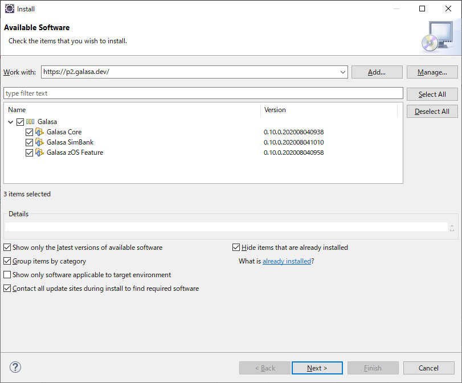Image resolution: width=462 pixels, height=383 pixels.
Task: Collapse the Galasa category tree node
Action: pyautogui.click(x=11, y=122)
